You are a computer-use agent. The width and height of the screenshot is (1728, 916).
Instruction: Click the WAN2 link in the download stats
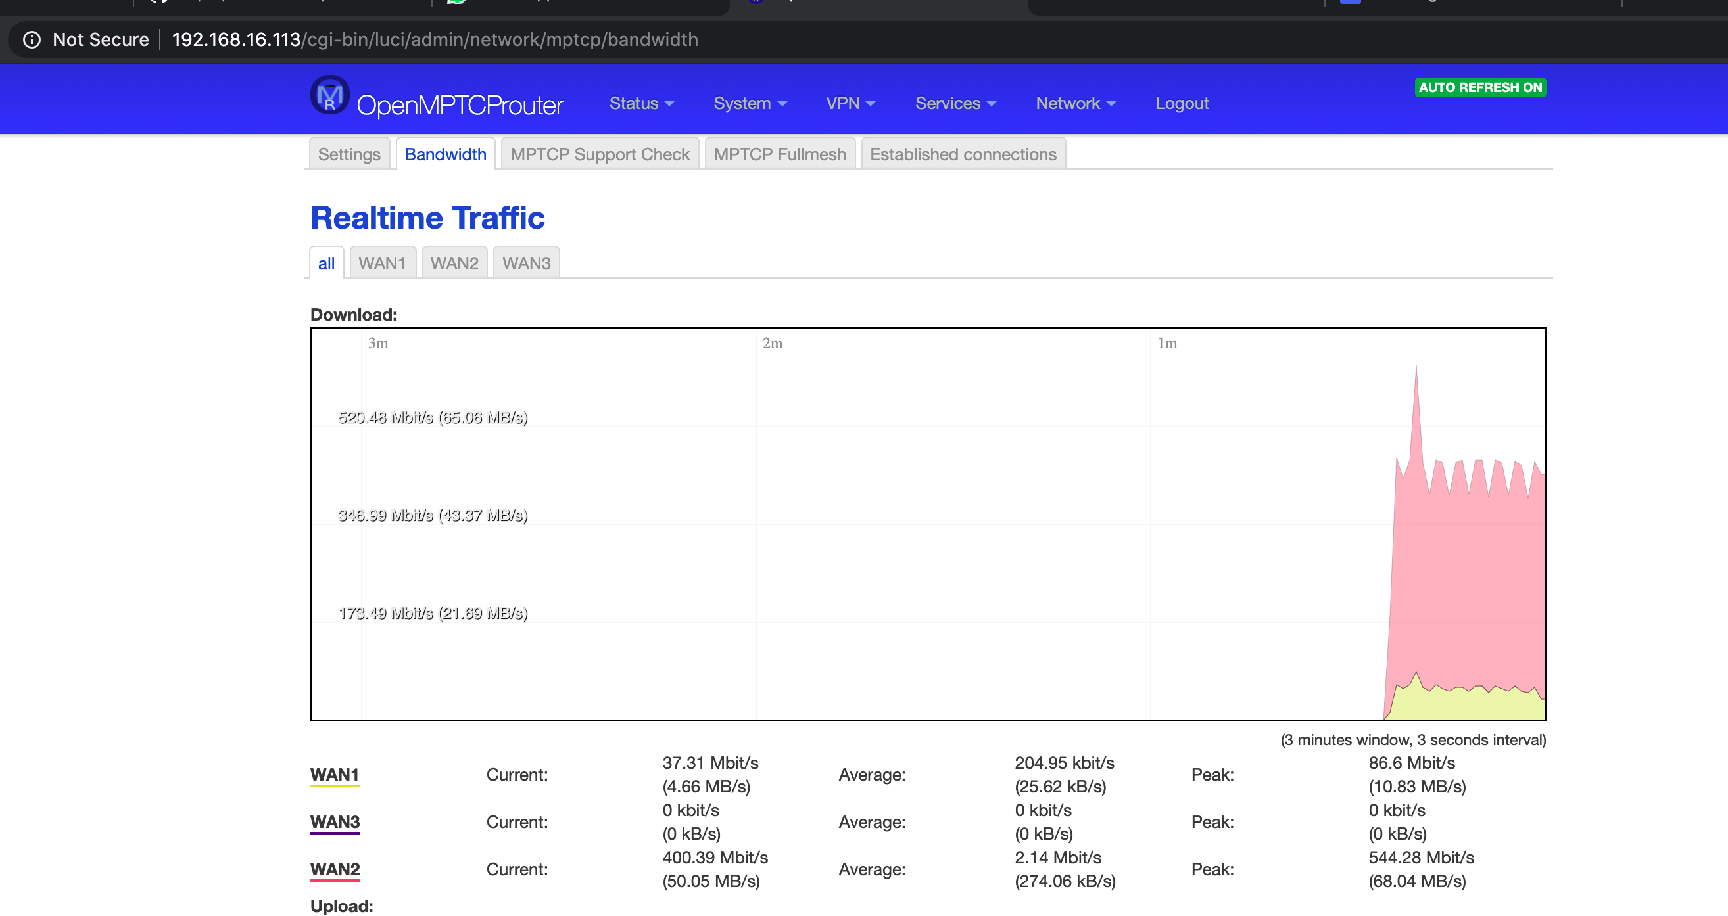point(335,869)
